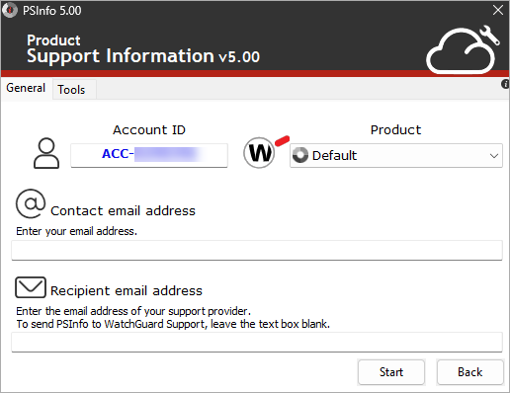Focus the contact email address text box

(x=257, y=250)
